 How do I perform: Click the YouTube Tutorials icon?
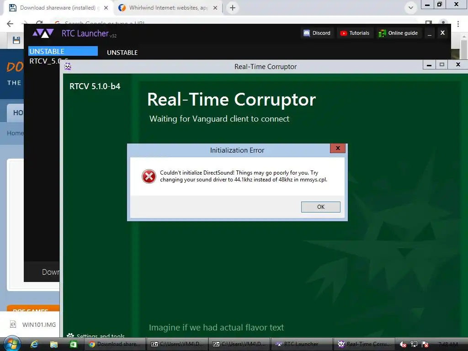point(344,33)
